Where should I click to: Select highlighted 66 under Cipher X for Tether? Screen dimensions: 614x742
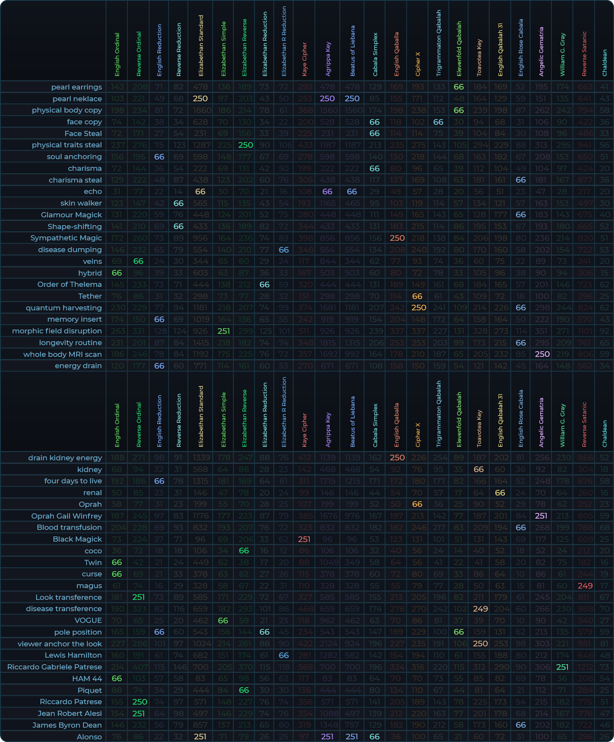[417, 296]
